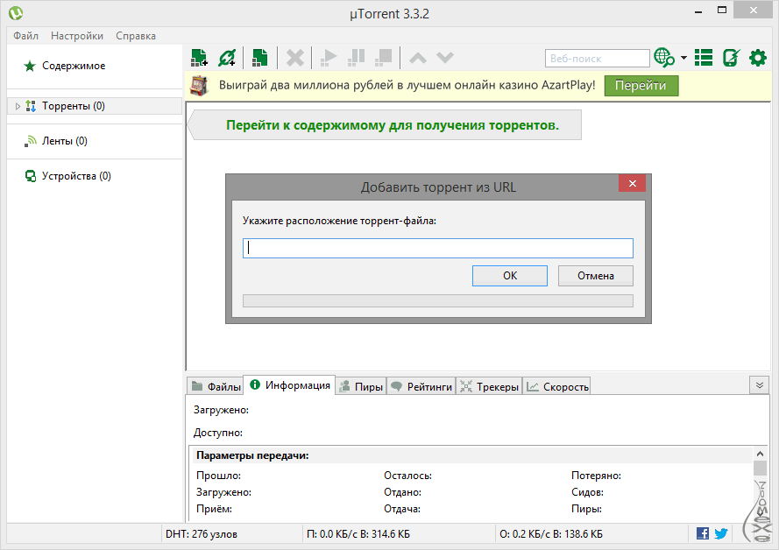Expand the Торренты tree node
779x550 pixels.
click(x=18, y=106)
